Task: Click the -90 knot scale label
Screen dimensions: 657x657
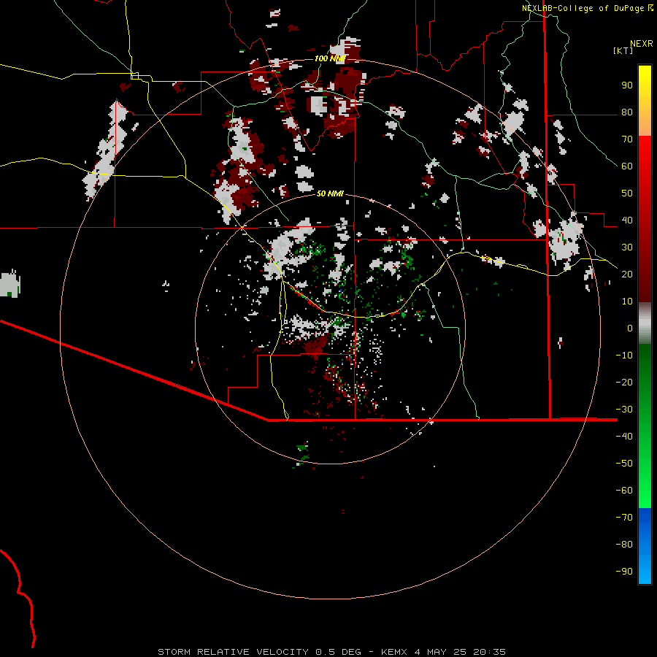Action: pyautogui.click(x=624, y=571)
